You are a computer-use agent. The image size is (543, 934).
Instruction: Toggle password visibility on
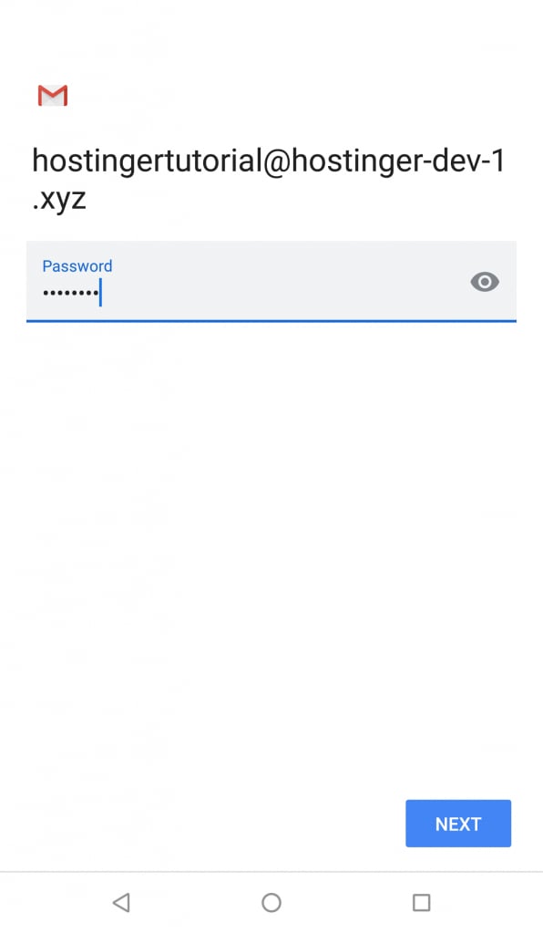point(485,281)
